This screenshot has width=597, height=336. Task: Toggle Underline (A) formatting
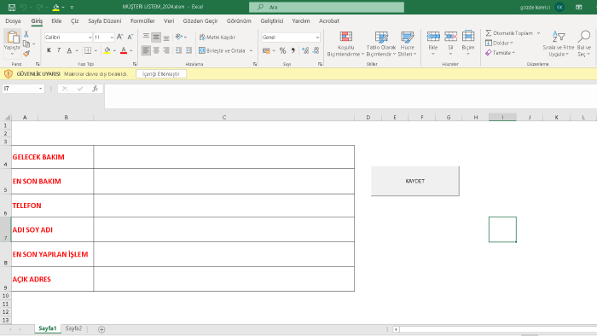(x=69, y=50)
